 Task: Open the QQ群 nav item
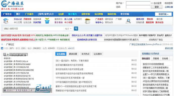[61, 14]
